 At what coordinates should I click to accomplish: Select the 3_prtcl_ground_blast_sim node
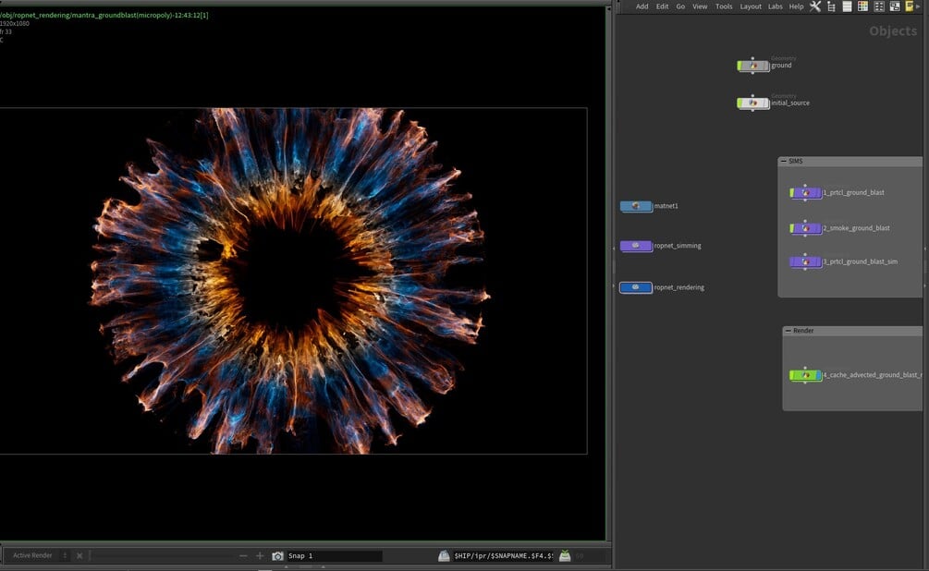pyautogui.click(x=806, y=261)
